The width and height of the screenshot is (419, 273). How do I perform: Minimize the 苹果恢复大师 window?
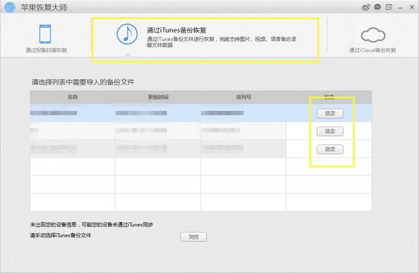pos(400,8)
